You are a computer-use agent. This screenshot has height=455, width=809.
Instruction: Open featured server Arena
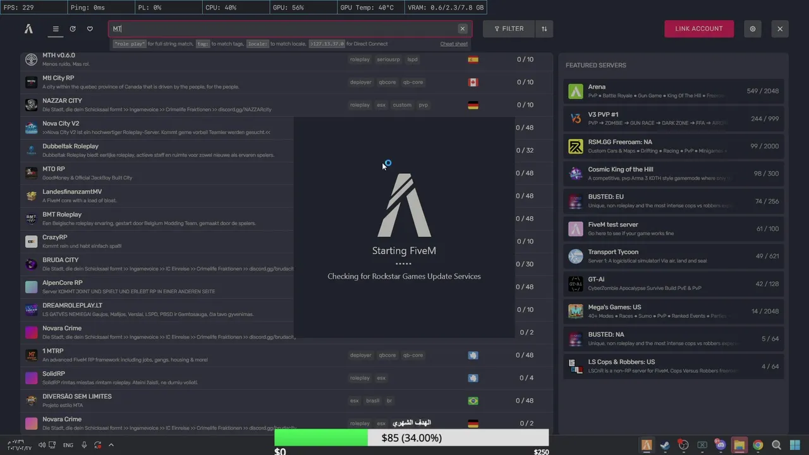[x=674, y=91]
